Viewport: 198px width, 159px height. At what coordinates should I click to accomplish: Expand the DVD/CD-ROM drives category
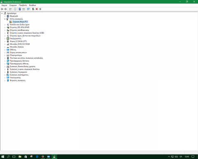coord(5,44)
